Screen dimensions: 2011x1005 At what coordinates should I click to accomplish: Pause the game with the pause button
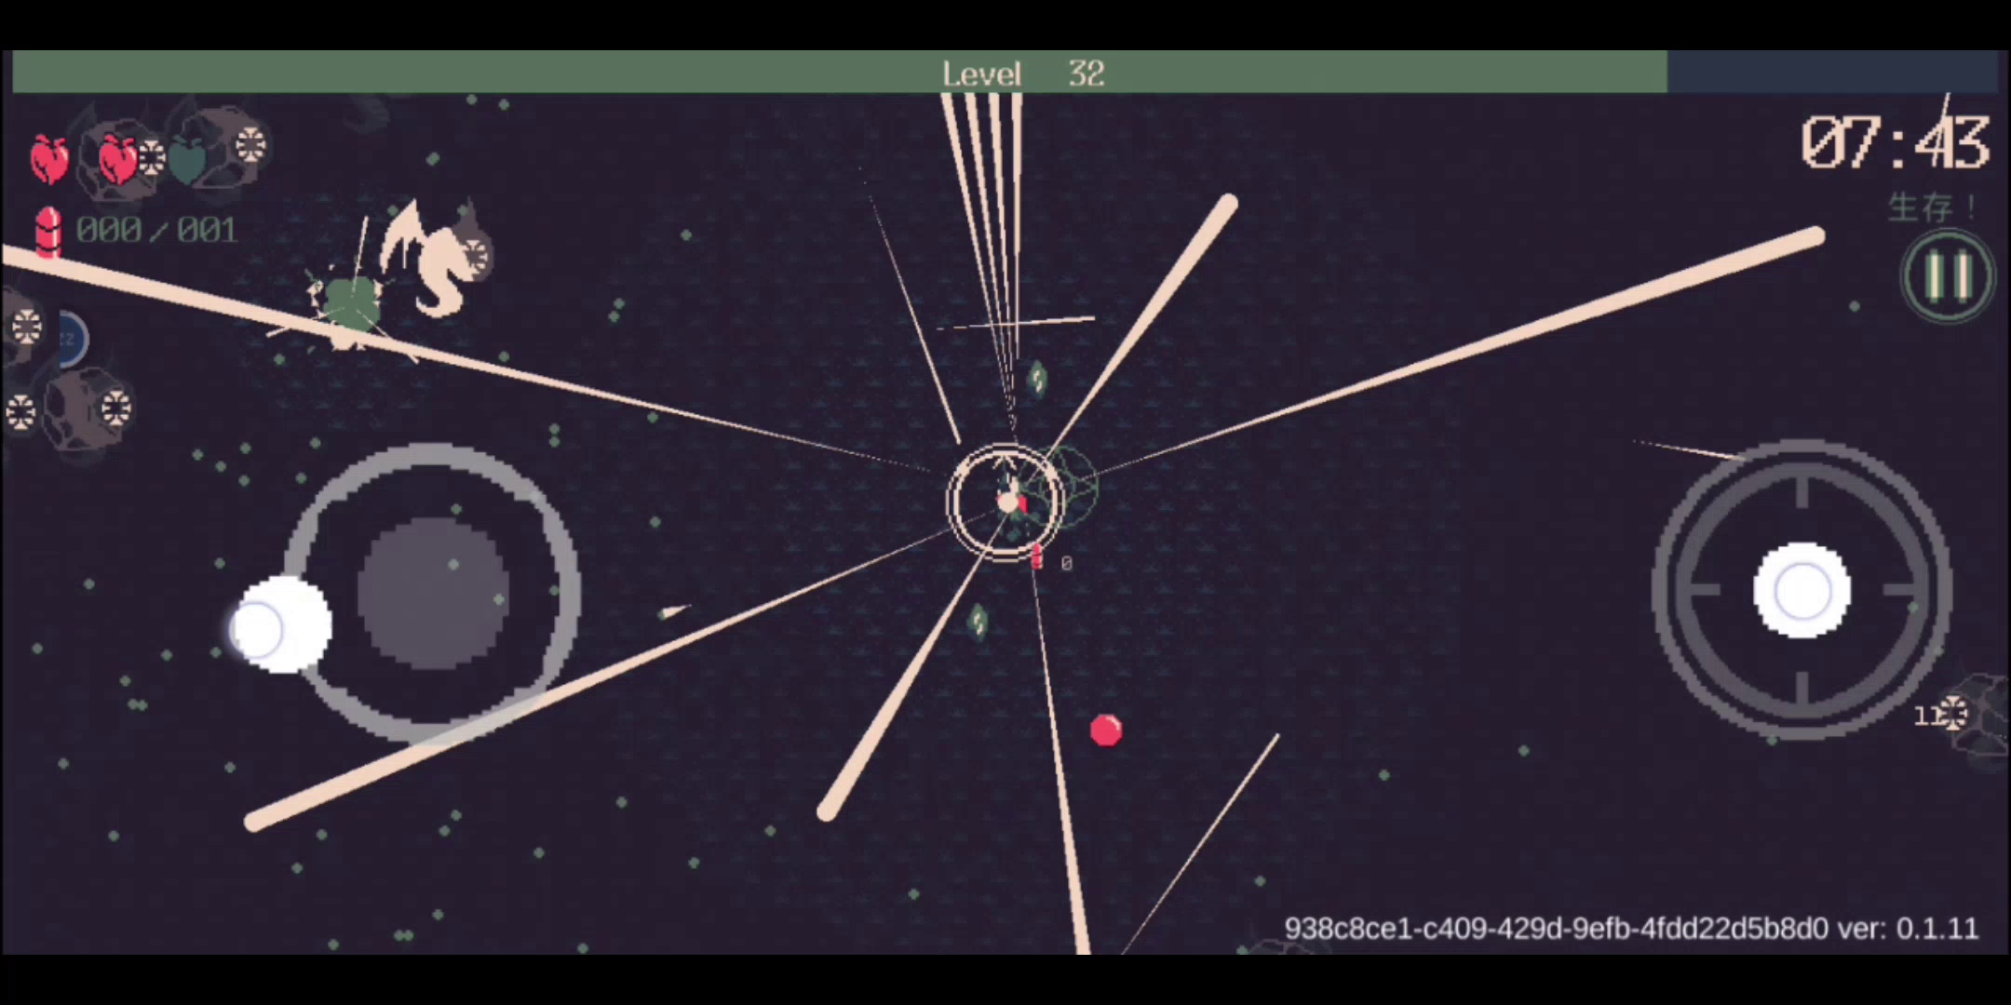coord(1947,276)
